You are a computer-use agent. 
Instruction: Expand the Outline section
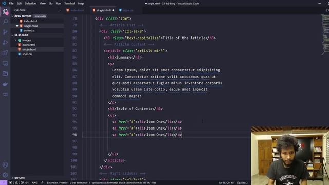(x=12, y=178)
